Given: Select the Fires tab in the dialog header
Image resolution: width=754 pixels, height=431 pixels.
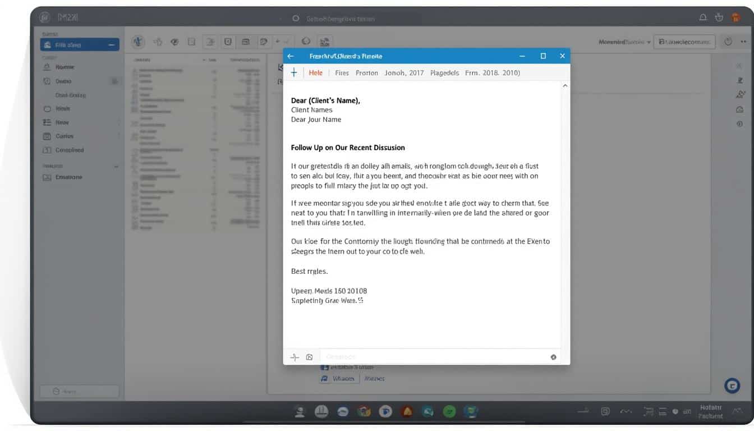Looking at the screenshot, I should click(x=342, y=72).
